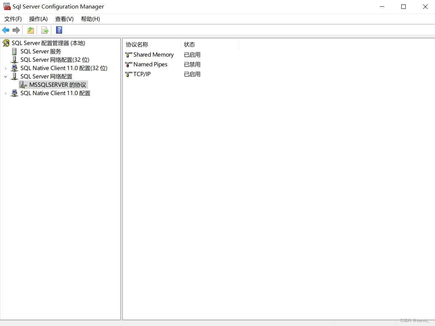This screenshot has width=435, height=326.
Task: Maximize the Configuration Manager window
Action: coord(404,7)
